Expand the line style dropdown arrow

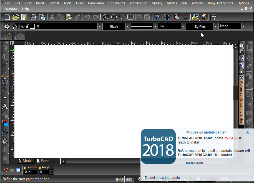(155, 26)
